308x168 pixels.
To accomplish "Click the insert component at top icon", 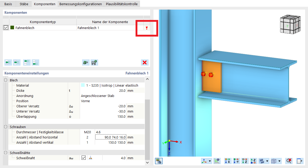I will 27,62.
